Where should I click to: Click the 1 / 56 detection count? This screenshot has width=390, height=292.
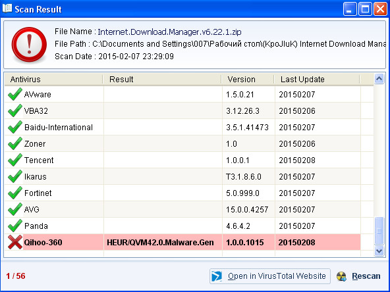coord(16,276)
